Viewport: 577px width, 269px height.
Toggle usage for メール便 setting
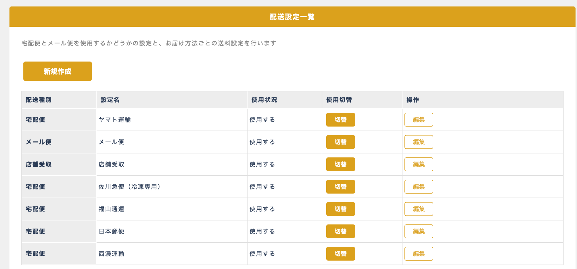pos(340,142)
